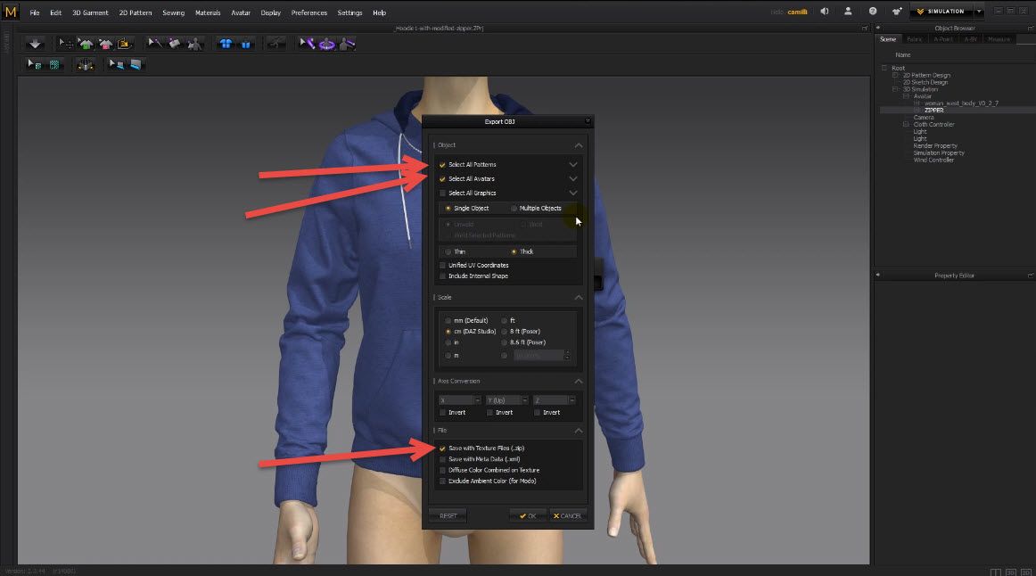Uncheck Select All Patterns in Export OBJ
This screenshot has height=576, width=1036.
(442, 164)
